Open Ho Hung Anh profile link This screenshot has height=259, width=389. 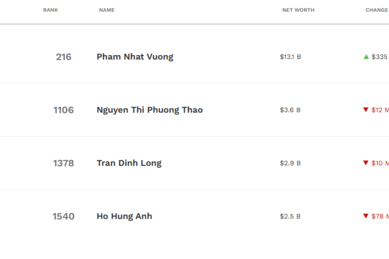[124, 216]
